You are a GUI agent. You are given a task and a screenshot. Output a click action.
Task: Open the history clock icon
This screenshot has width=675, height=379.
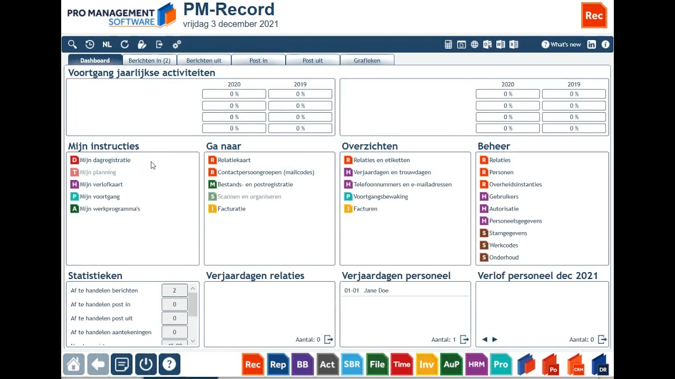coord(90,45)
